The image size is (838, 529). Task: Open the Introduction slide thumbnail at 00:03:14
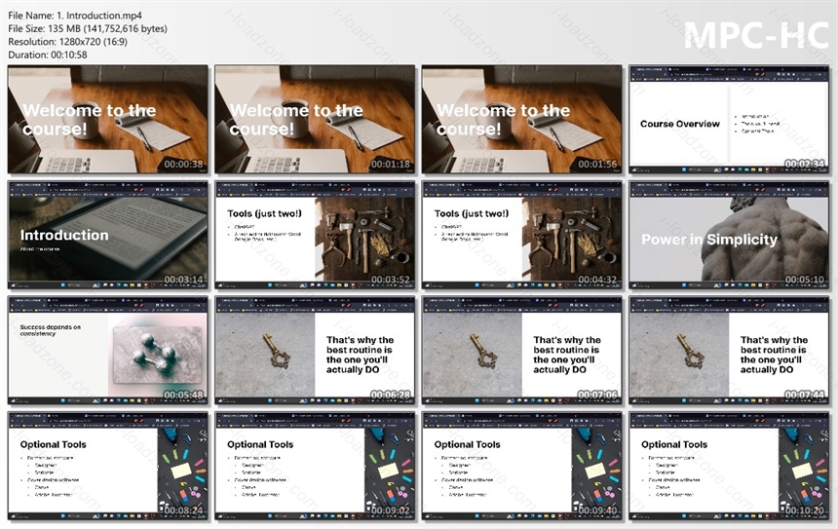108,235
